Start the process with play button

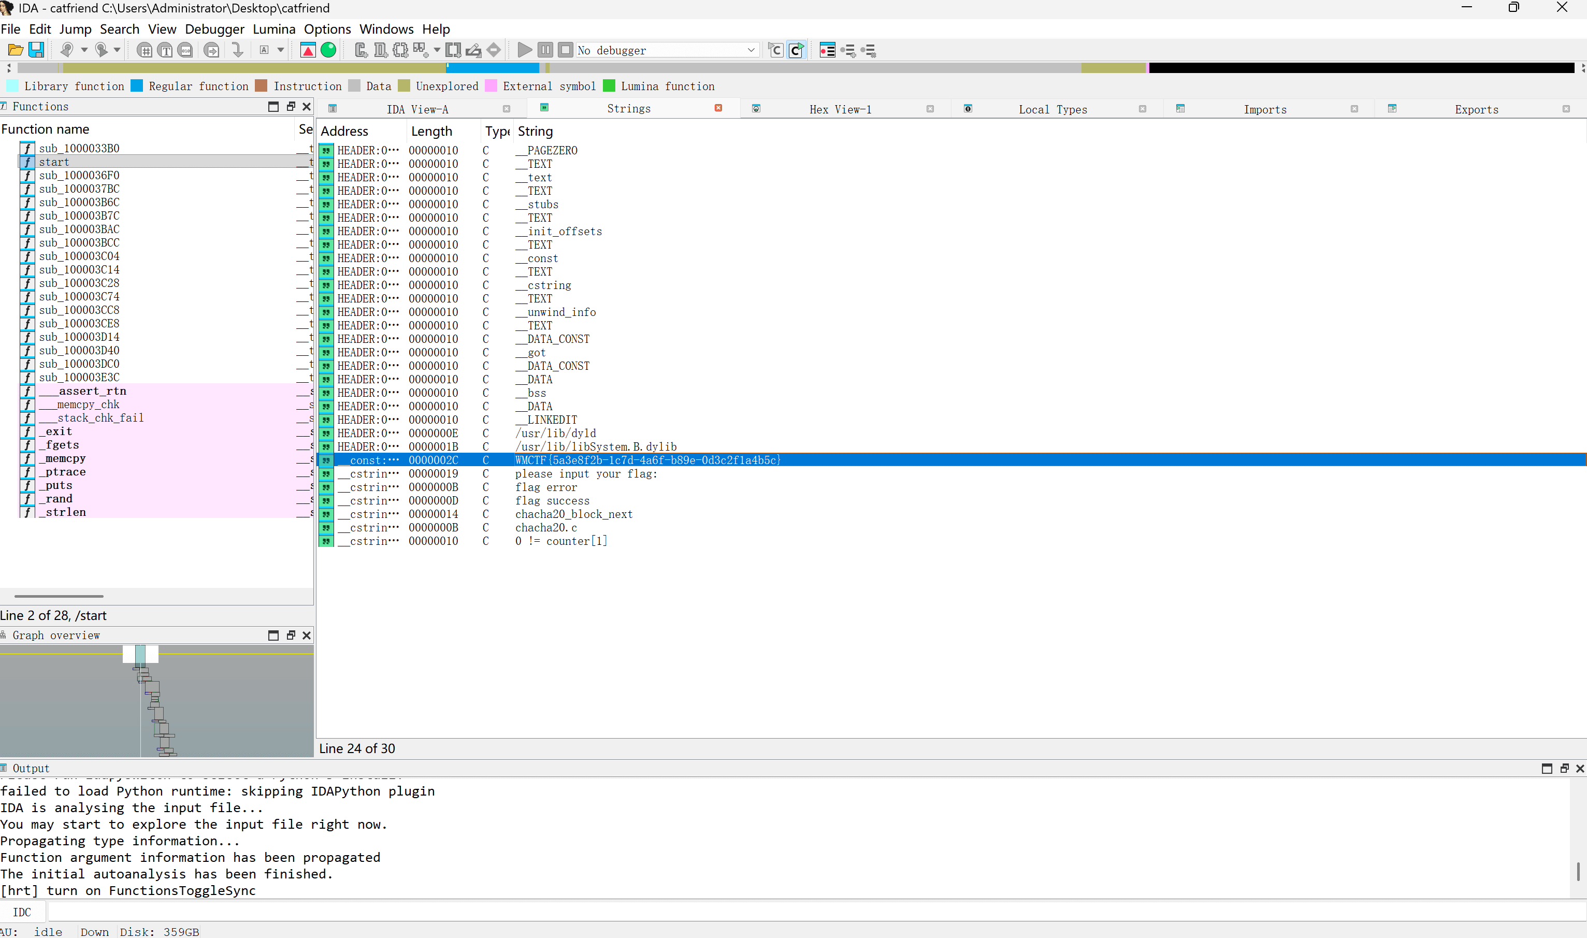point(525,50)
